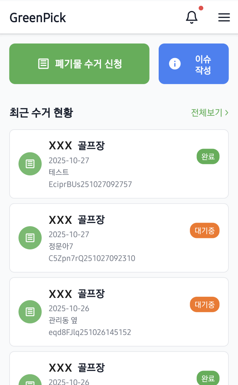Click the document icon inside the green request button
This screenshot has width=238, height=385.
(x=43, y=63)
